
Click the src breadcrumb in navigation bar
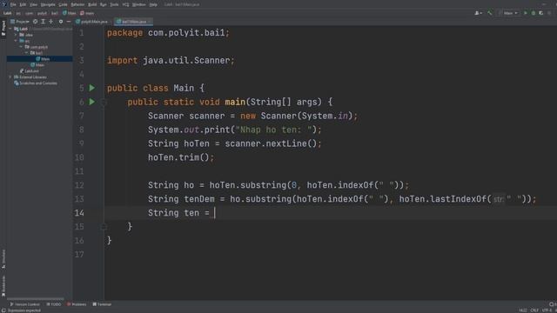click(x=18, y=13)
